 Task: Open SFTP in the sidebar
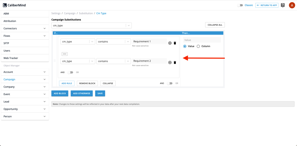coord(25,43)
